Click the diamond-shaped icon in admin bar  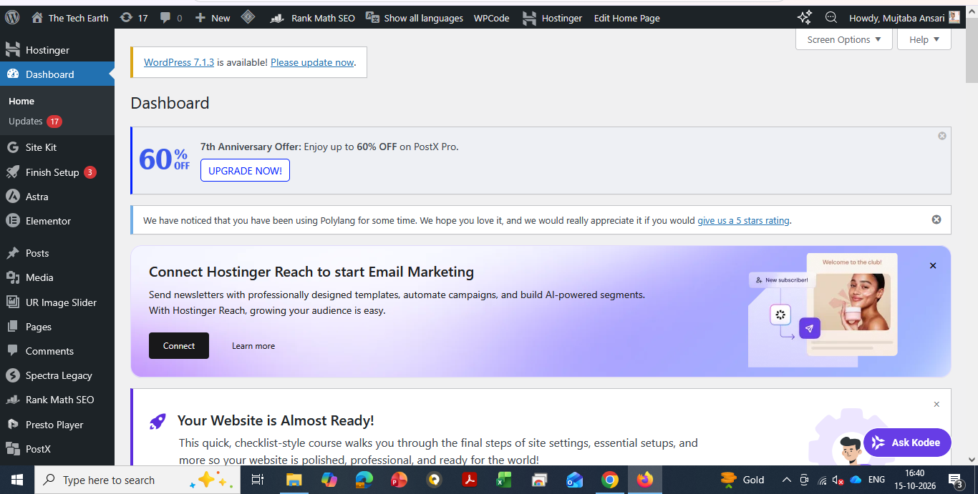pyautogui.click(x=248, y=17)
